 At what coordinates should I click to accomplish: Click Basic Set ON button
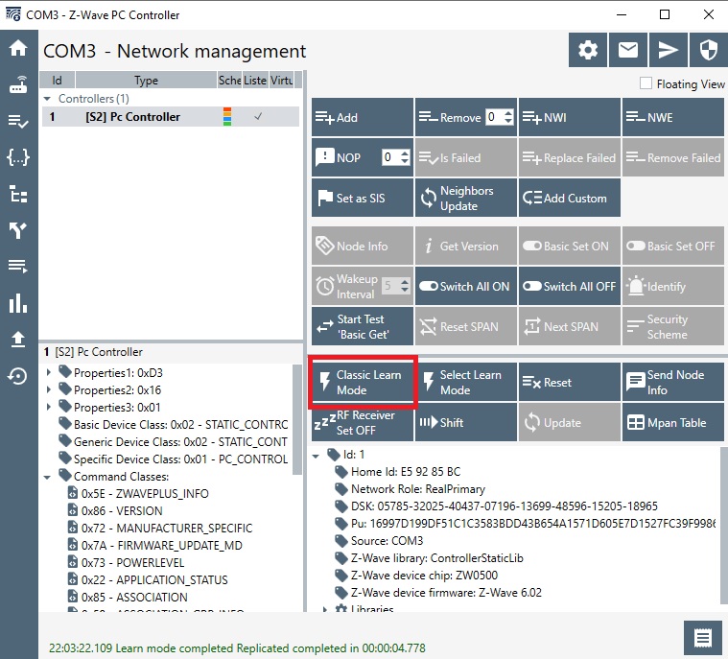click(569, 247)
